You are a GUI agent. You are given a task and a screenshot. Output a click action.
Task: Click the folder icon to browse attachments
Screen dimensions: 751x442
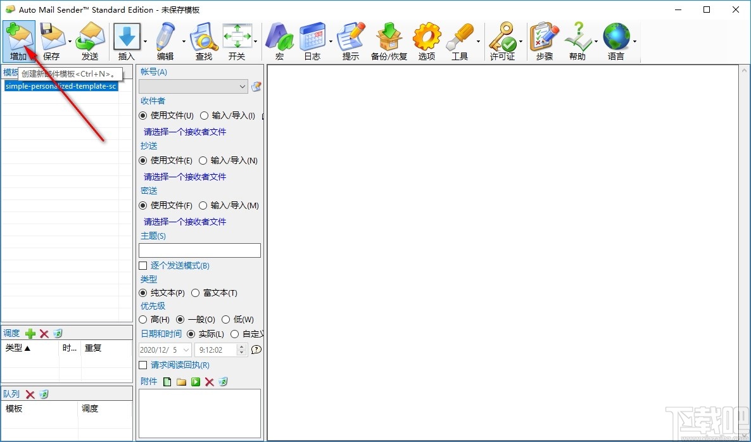pyautogui.click(x=181, y=381)
